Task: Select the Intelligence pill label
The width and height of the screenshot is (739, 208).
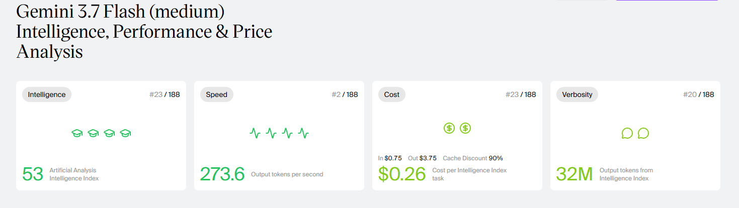Action: click(47, 94)
